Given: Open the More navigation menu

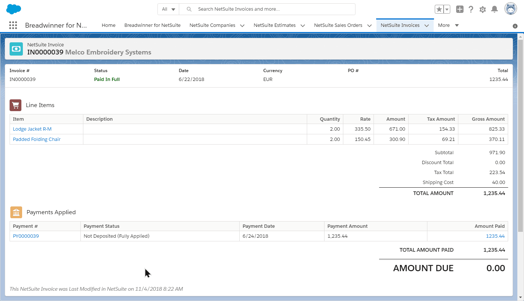Looking at the screenshot, I should [448, 25].
